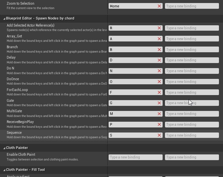Screen dimensions: 223x177
Task: Select the Branch command row
Action: tap(111, 49)
